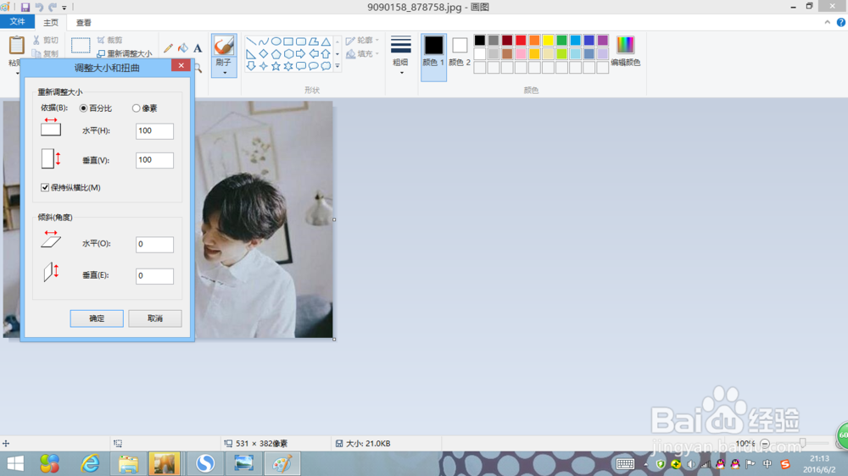Choose the five-point star shape
848x476 pixels.
[x=276, y=66]
